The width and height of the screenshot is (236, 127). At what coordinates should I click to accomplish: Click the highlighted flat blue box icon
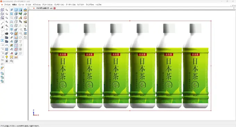(x=16, y=10)
